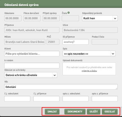122x117 pixels.
Task: Click the k rukám input field
Action: [32, 66]
